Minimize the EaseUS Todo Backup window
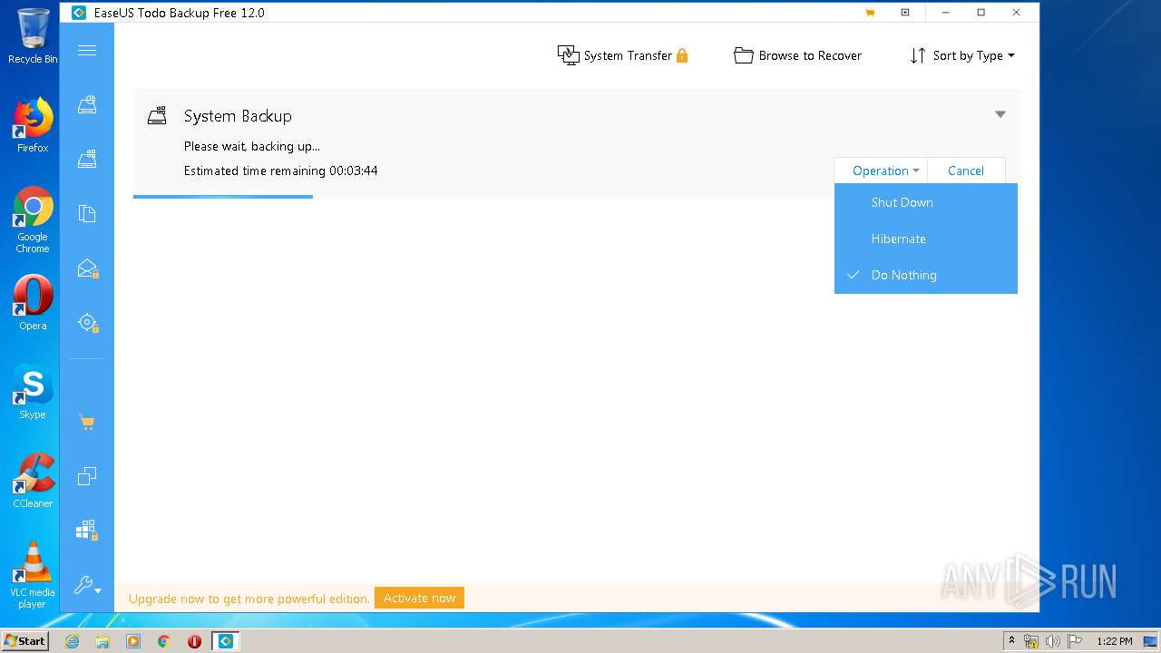 946,13
